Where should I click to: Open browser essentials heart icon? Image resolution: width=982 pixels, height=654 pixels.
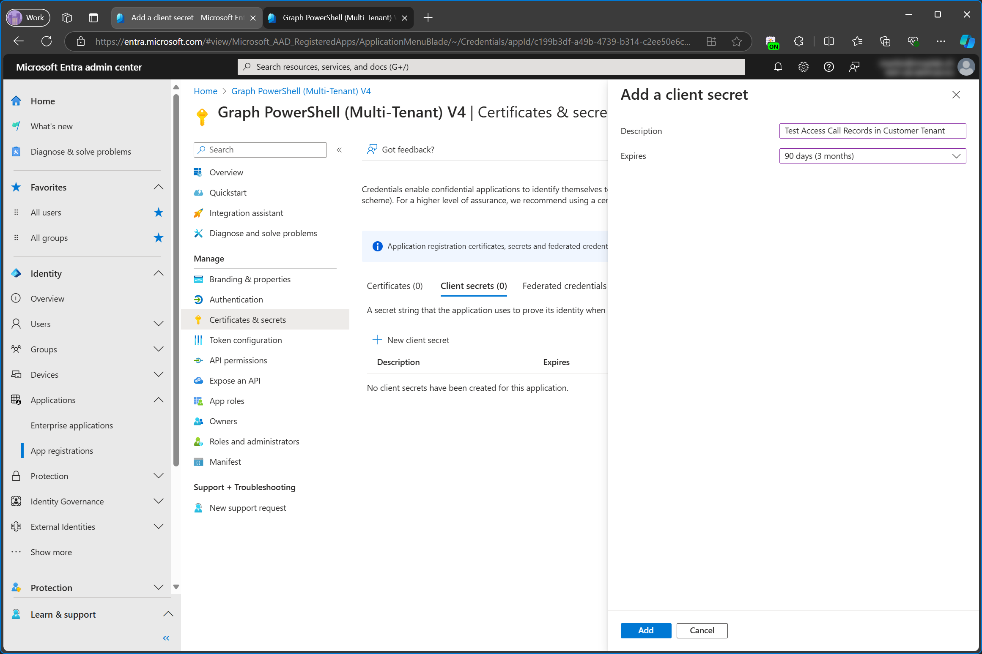(x=913, y=41)
